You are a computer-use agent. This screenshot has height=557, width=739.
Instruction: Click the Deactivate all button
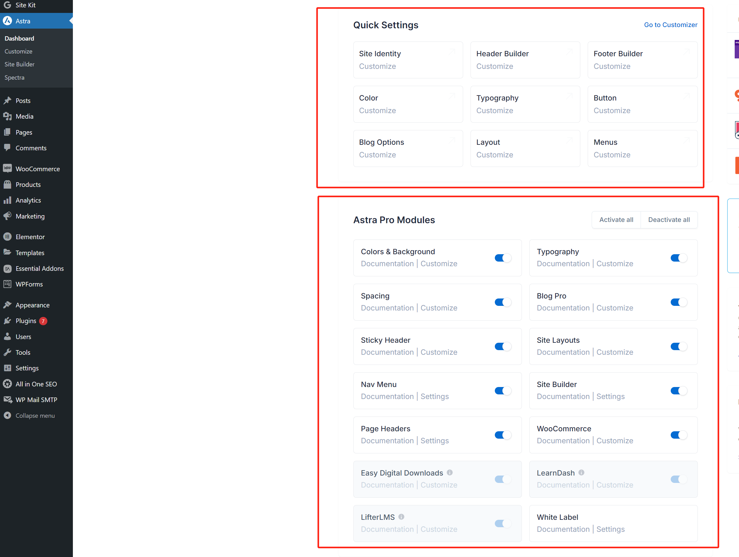tap(669, 220)
